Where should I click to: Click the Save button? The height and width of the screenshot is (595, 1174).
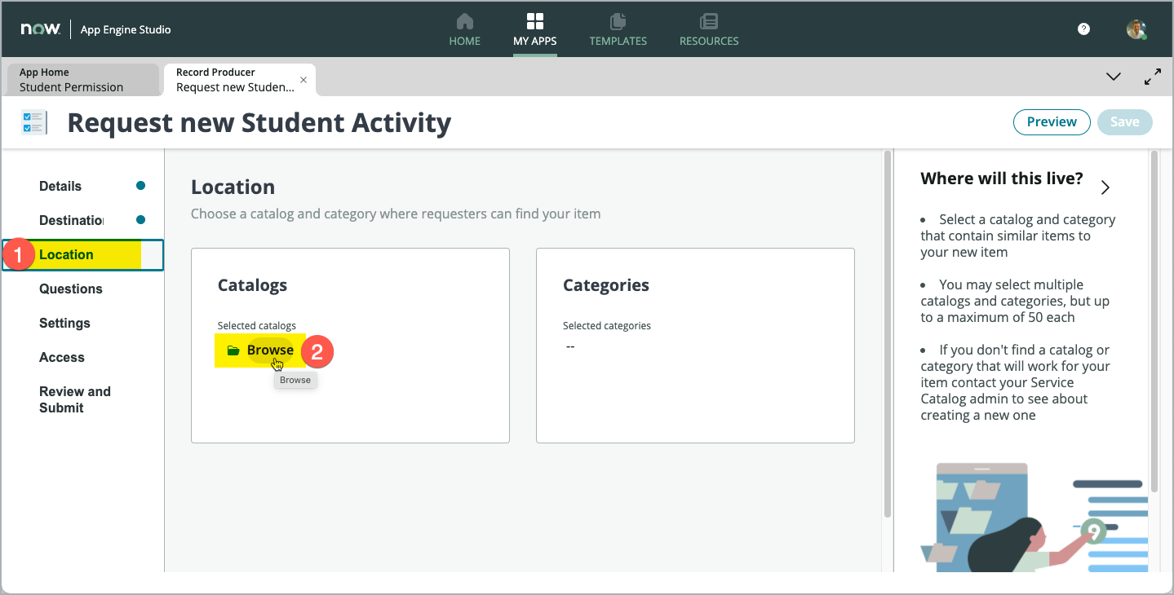1124,122
